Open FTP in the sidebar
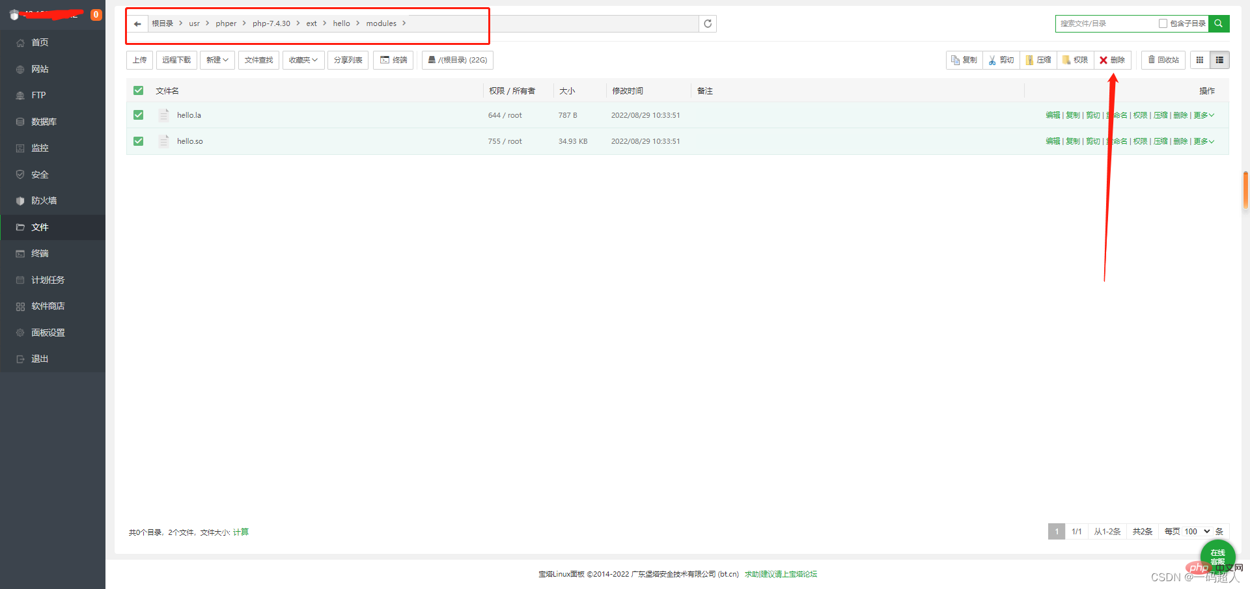The height and width of the screenshot is (589, 1250). point(53,95)
